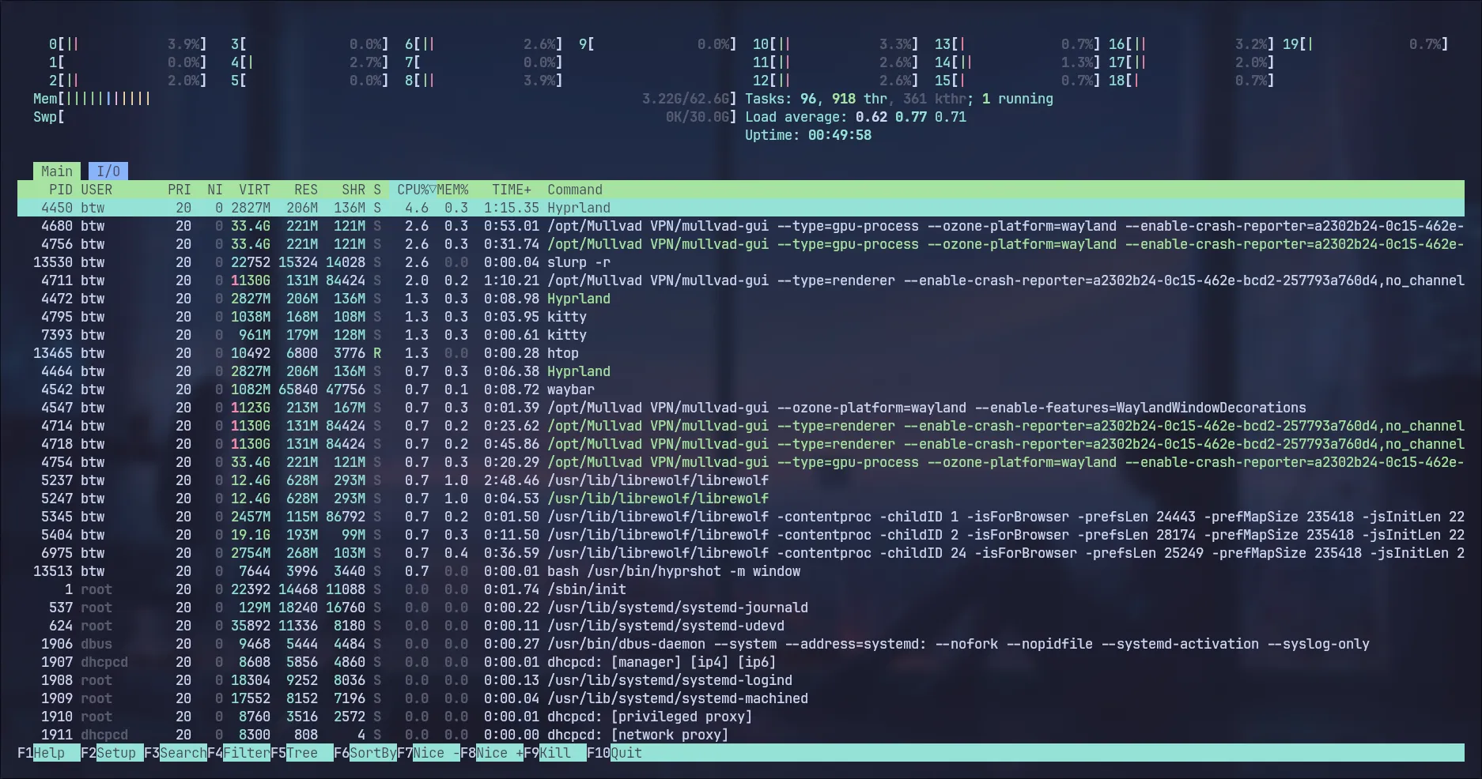Sort processes by MEM% column

(453, 190)
